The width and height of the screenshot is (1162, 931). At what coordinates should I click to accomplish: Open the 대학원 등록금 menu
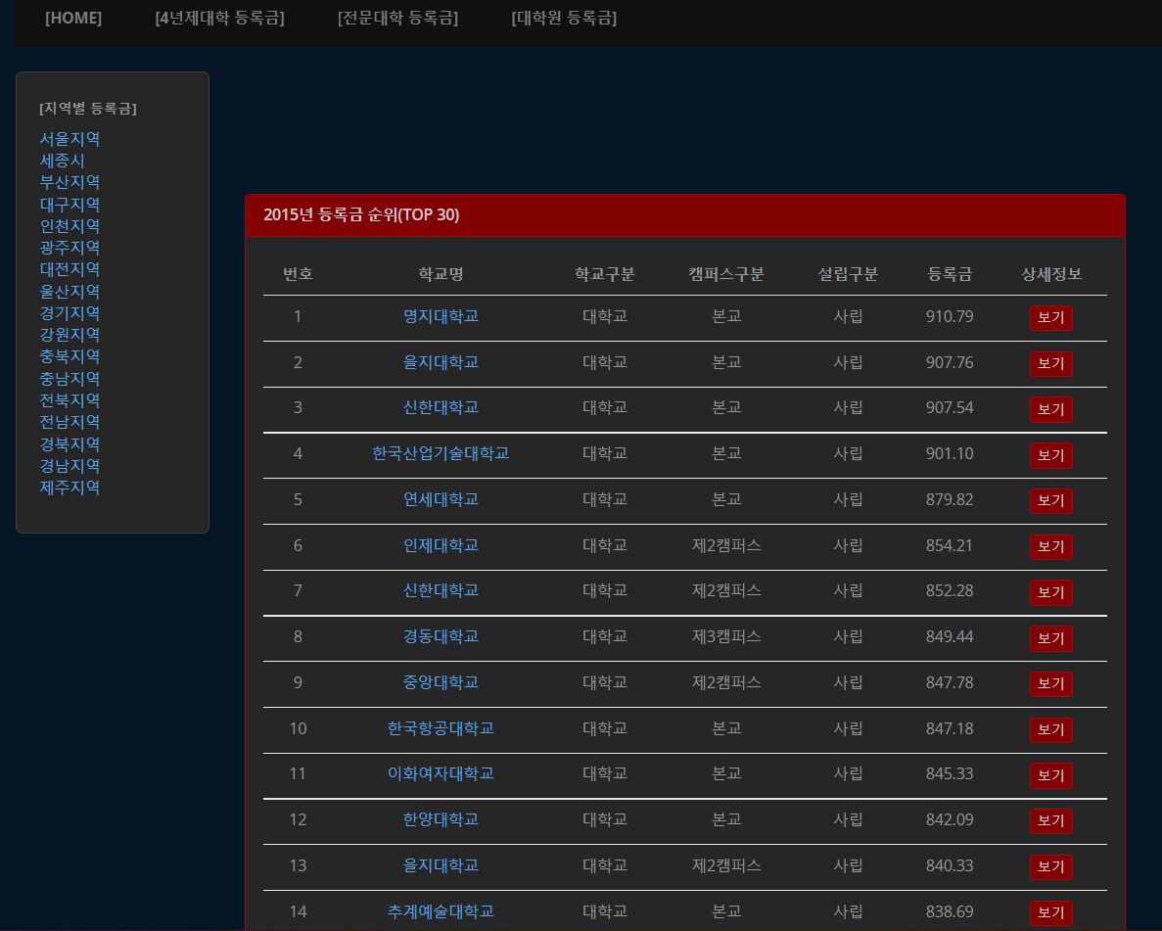tap(564, 18)
